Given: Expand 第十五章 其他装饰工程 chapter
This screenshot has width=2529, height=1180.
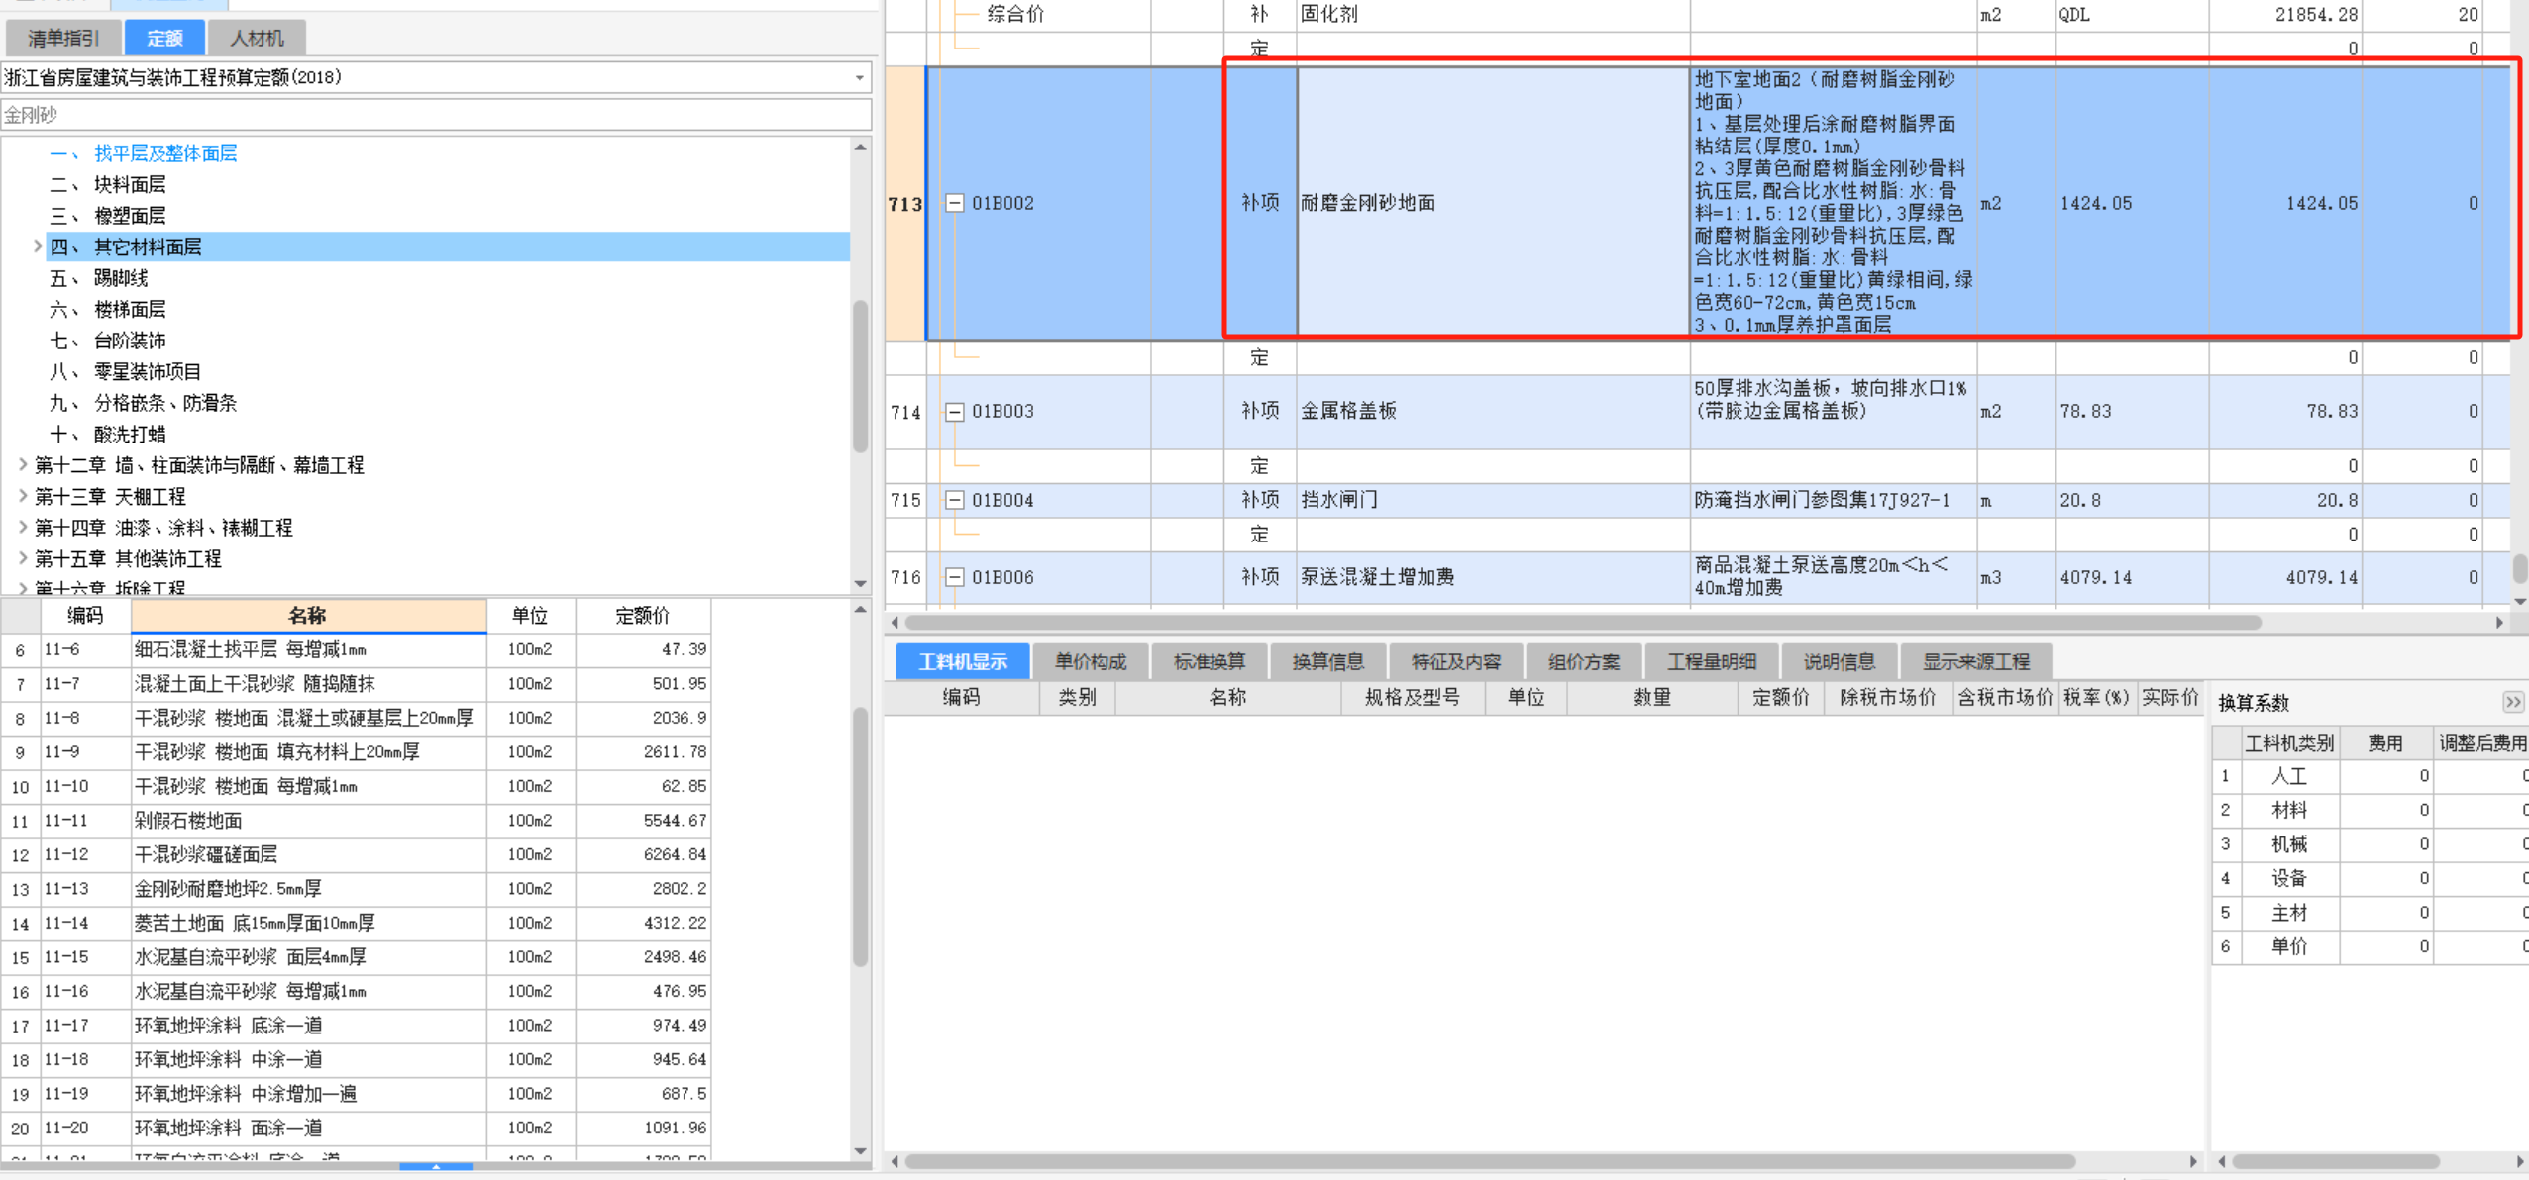Looking at the screenshot, I should click(23, 558).
